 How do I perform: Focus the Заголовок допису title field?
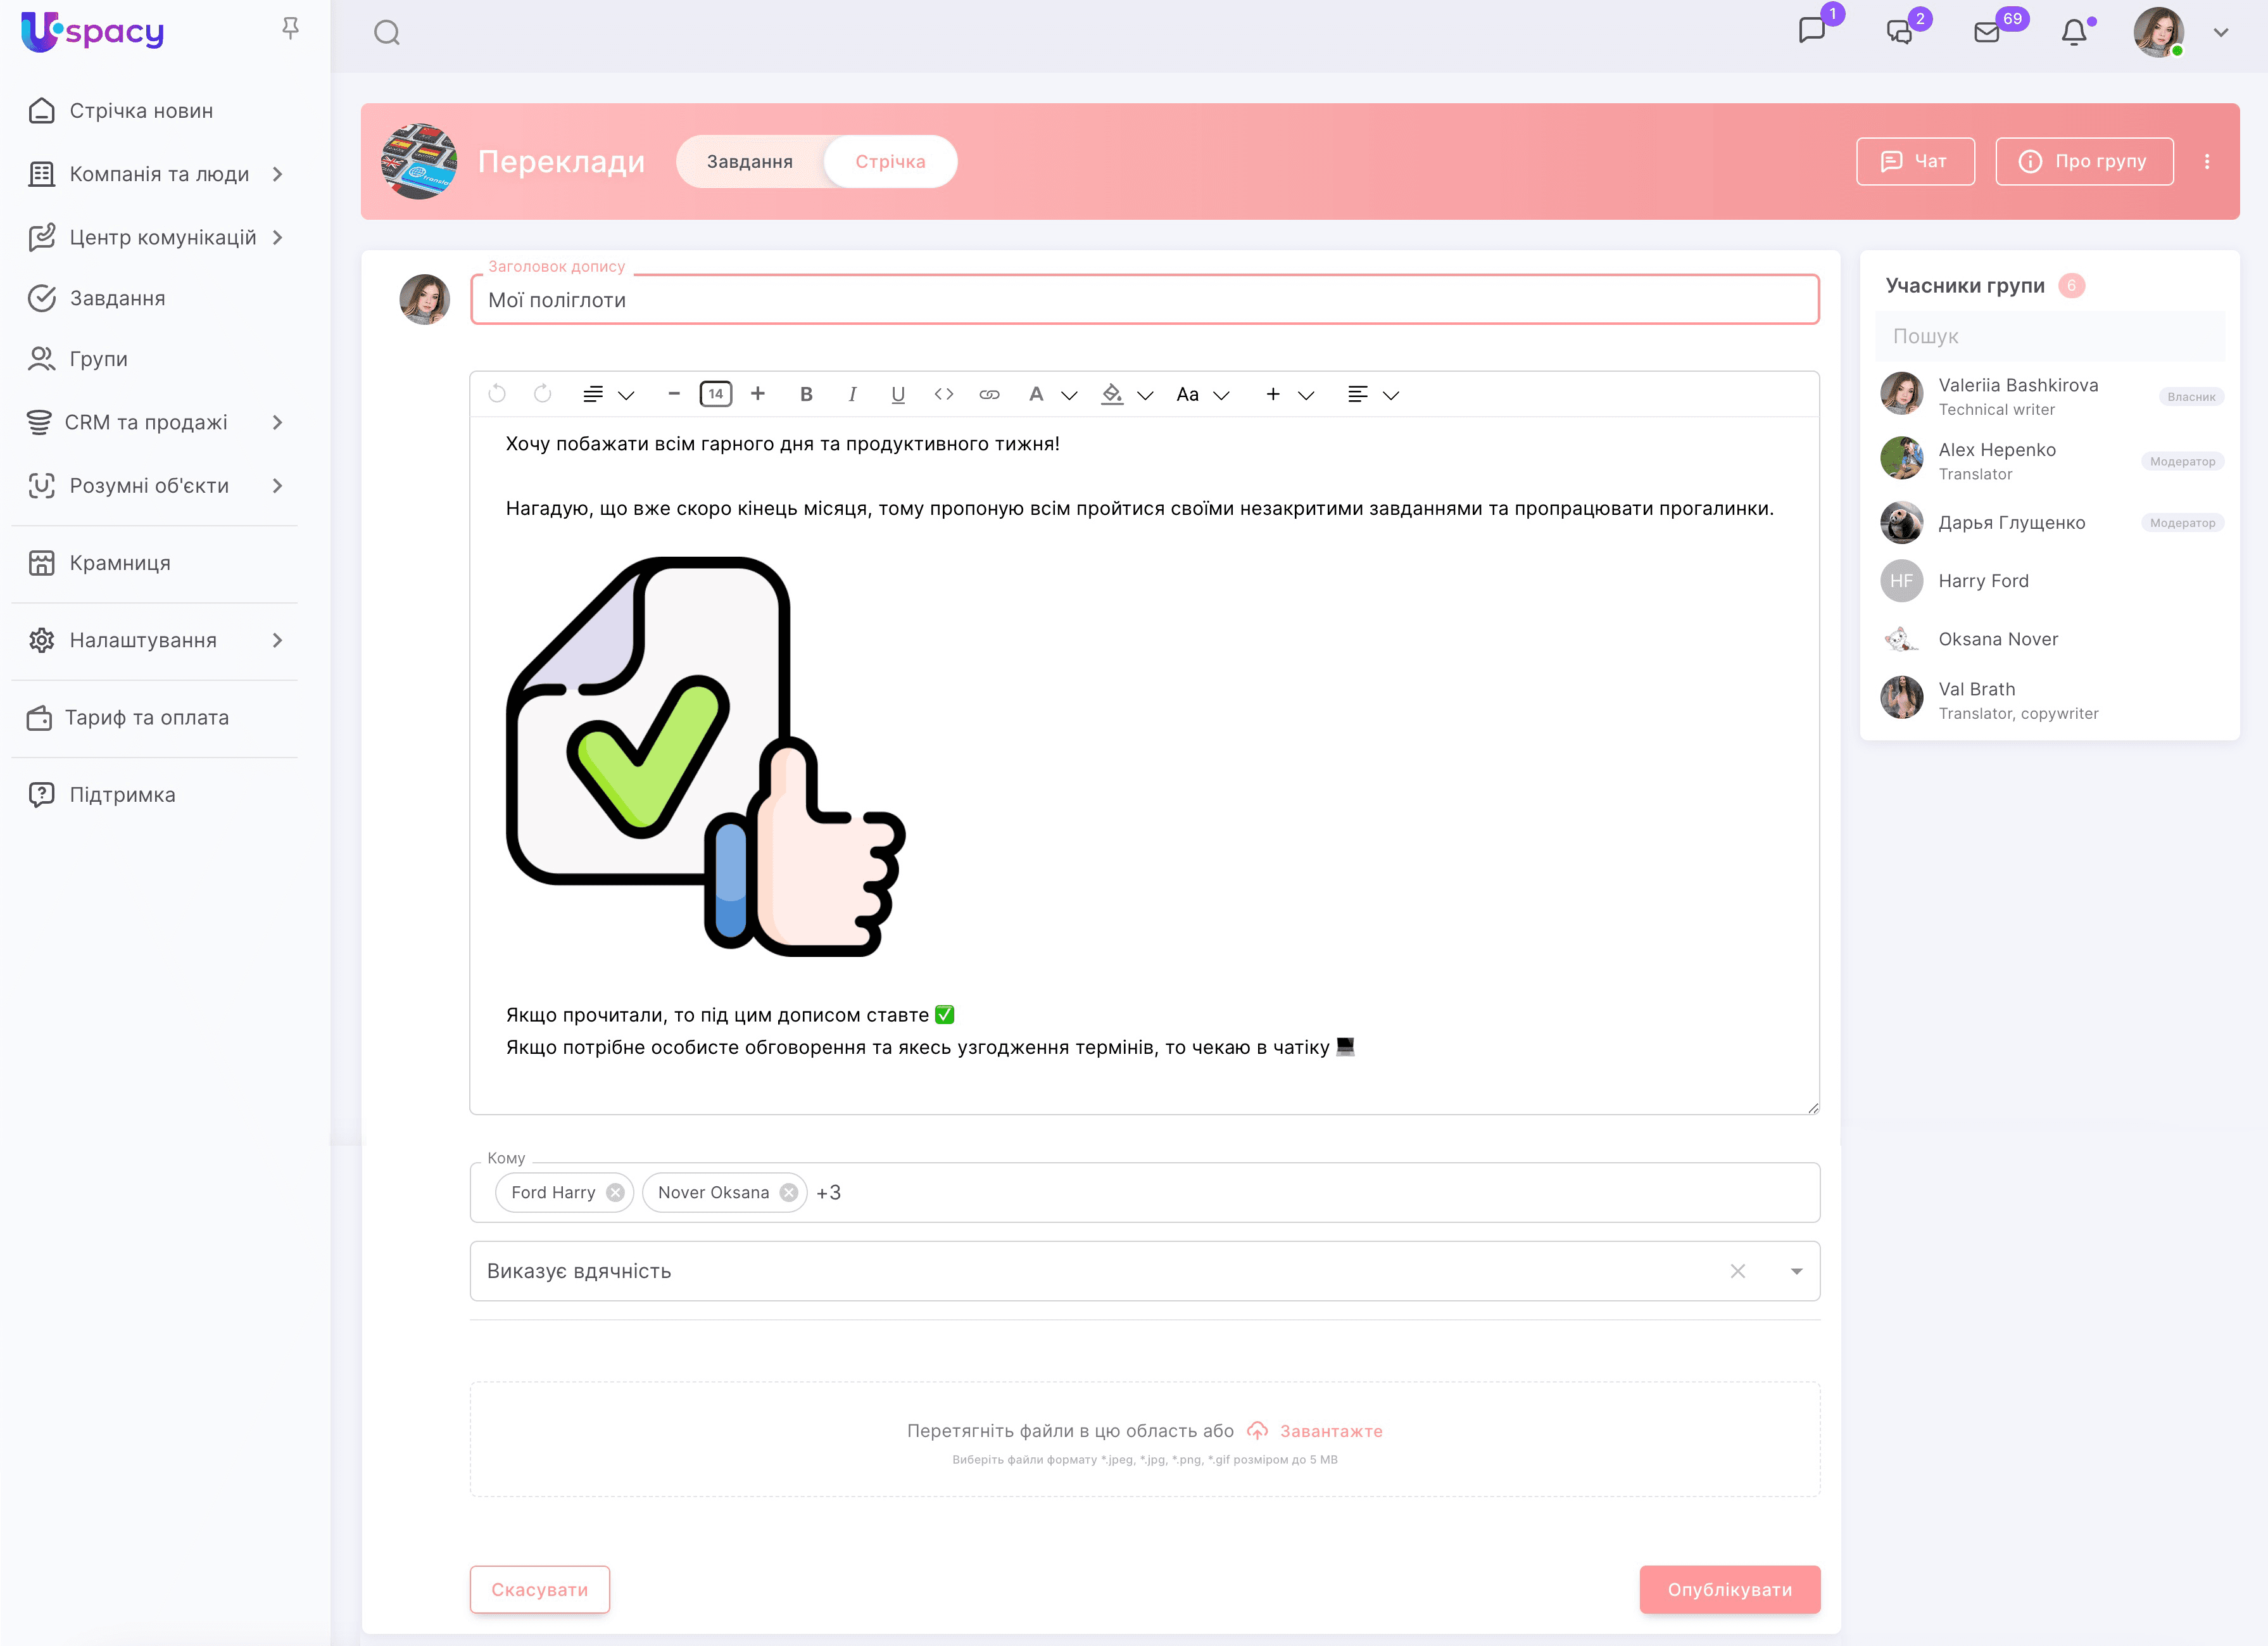pyautogui.click(x=1144, y=300)
